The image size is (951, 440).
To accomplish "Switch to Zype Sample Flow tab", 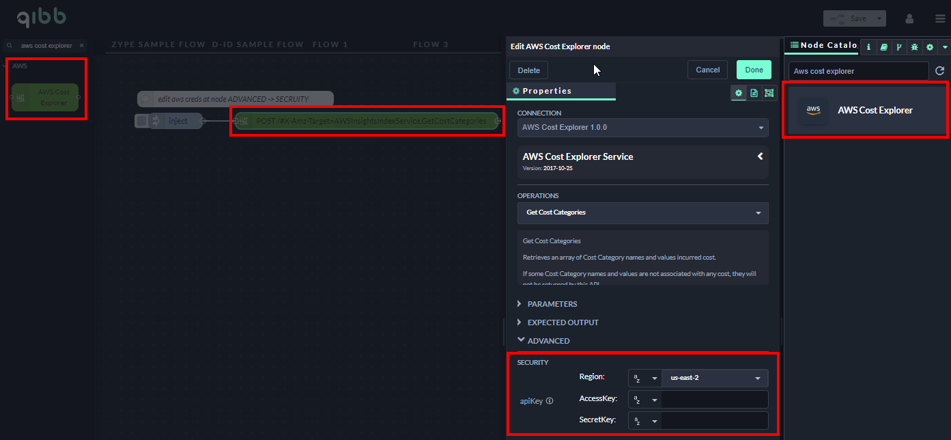I will click(158, 44).
